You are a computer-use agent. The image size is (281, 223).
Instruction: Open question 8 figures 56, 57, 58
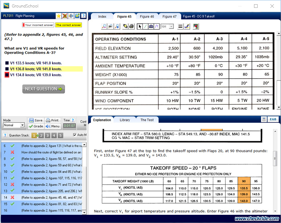(42, 159)
